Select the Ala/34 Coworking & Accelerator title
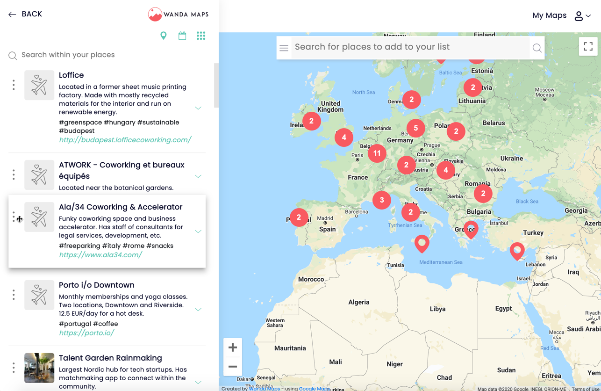This screenshot has width=601, height=391. point(121,207)
